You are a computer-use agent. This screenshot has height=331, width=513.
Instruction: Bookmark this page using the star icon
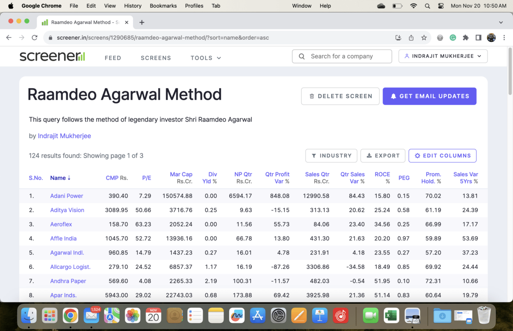(424, 38)
